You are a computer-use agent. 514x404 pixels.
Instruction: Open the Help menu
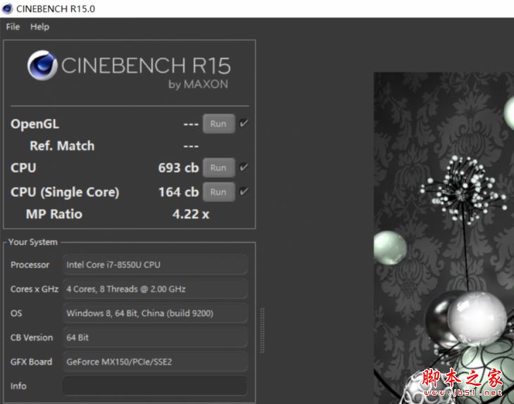click(x=39, y=27)
